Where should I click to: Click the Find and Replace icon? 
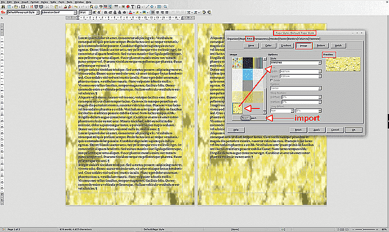pyautogui.click(x=92, y=7)
